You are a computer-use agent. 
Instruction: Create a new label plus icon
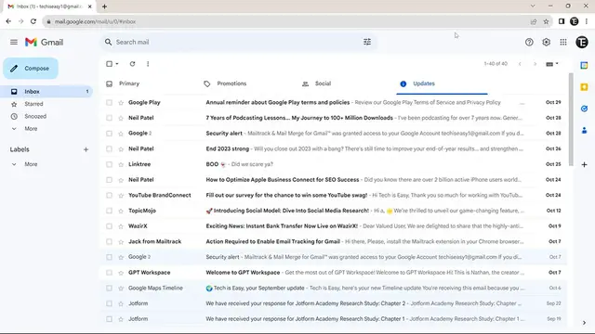pos(86,149)
